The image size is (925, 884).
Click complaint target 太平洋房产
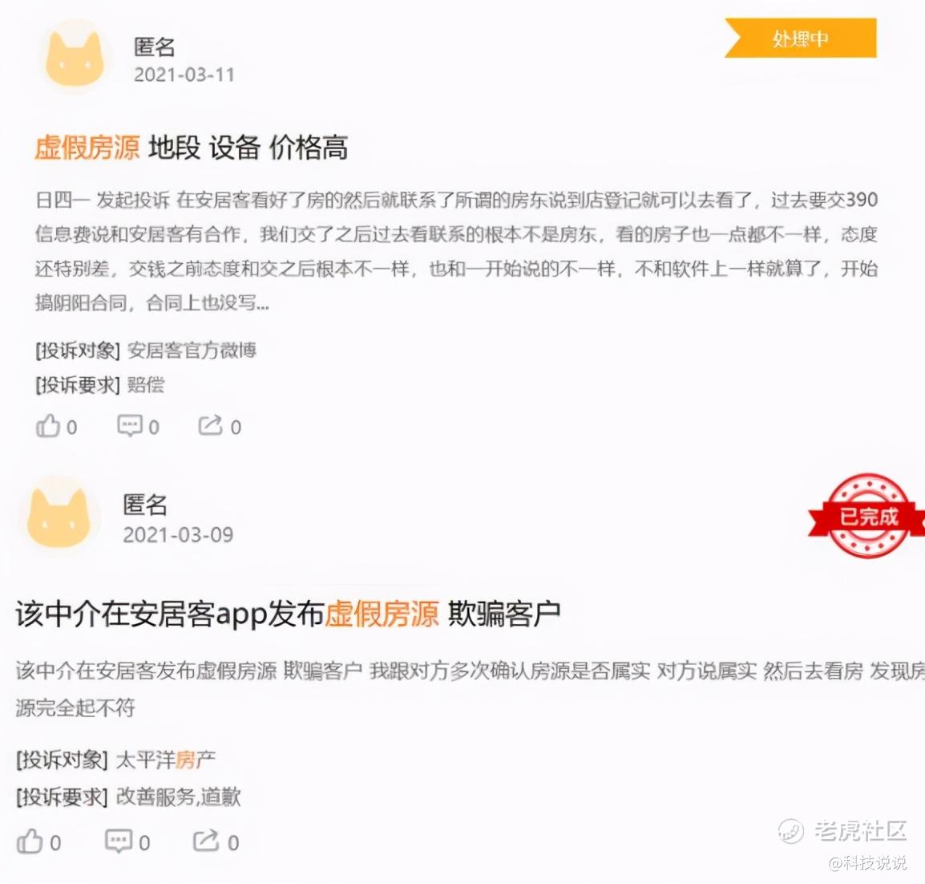(x=166, y=760)
